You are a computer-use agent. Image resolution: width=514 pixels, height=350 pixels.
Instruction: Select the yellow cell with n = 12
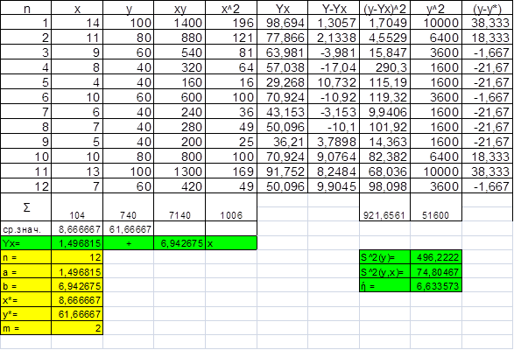[77, 257]
